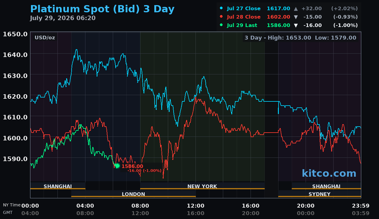Click the (-0.93%) percent change

pyautogui.click(x=346, y=17)
